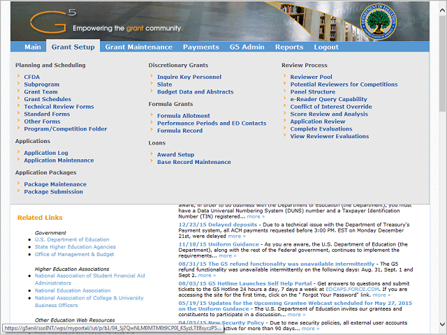Go to Grant Team

tap(41, 91)
